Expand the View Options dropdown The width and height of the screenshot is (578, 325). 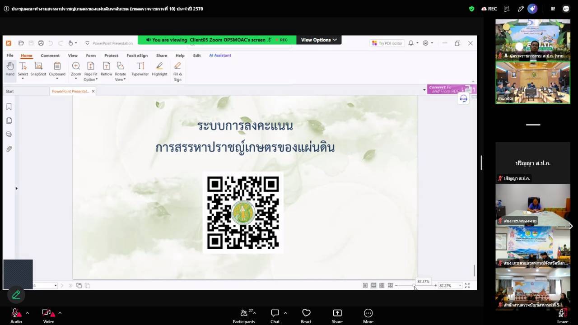(319, 40)
